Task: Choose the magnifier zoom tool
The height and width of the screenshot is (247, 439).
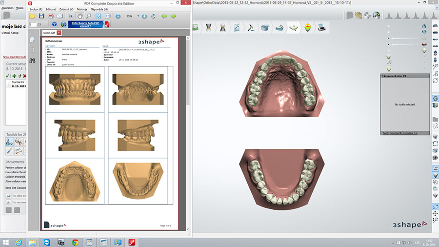Action: (89, 16)
